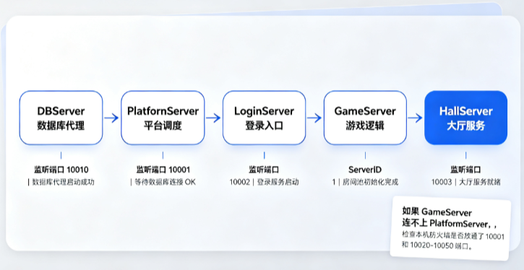Select the 10002 | 登录服务启动 line
Image resolution: width=524 pixels, height=270 pixels.
(264, 182)
